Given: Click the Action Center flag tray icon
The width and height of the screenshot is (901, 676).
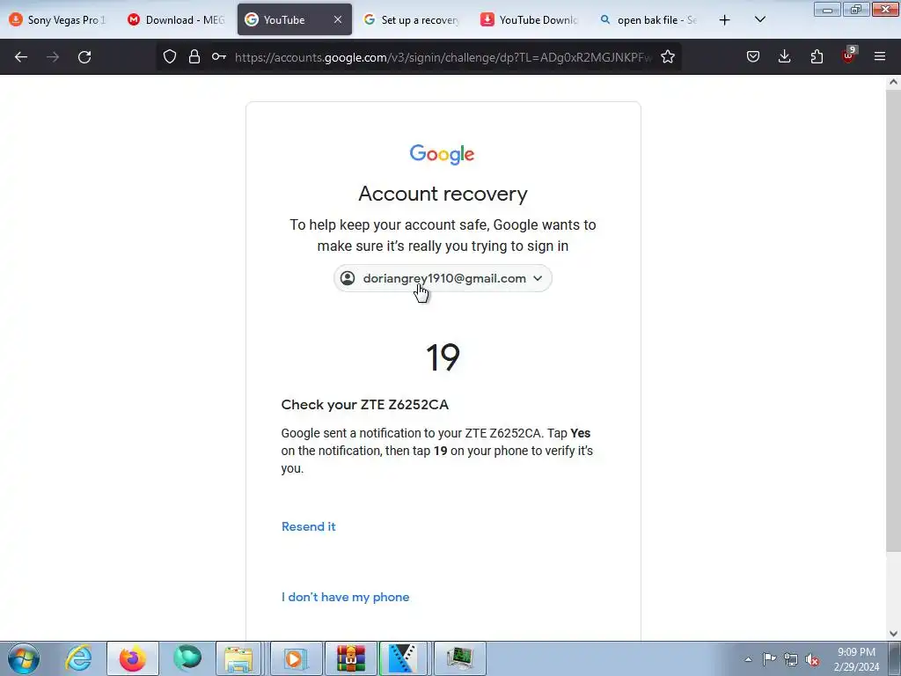Looking at the screenshot, I should click(769, 658).
